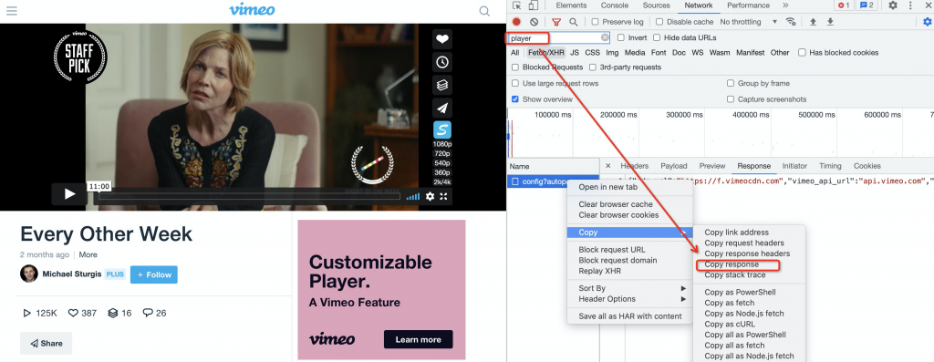Open the No throttling dropdown
The height and width of the screenshot is (362, 934).
click(x=749, y=22)
